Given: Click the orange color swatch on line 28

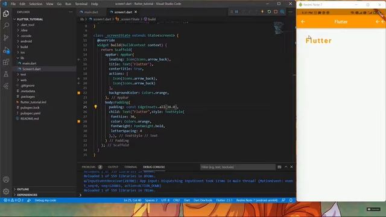Looking at the screenshot, I should (x=79, y=121).
